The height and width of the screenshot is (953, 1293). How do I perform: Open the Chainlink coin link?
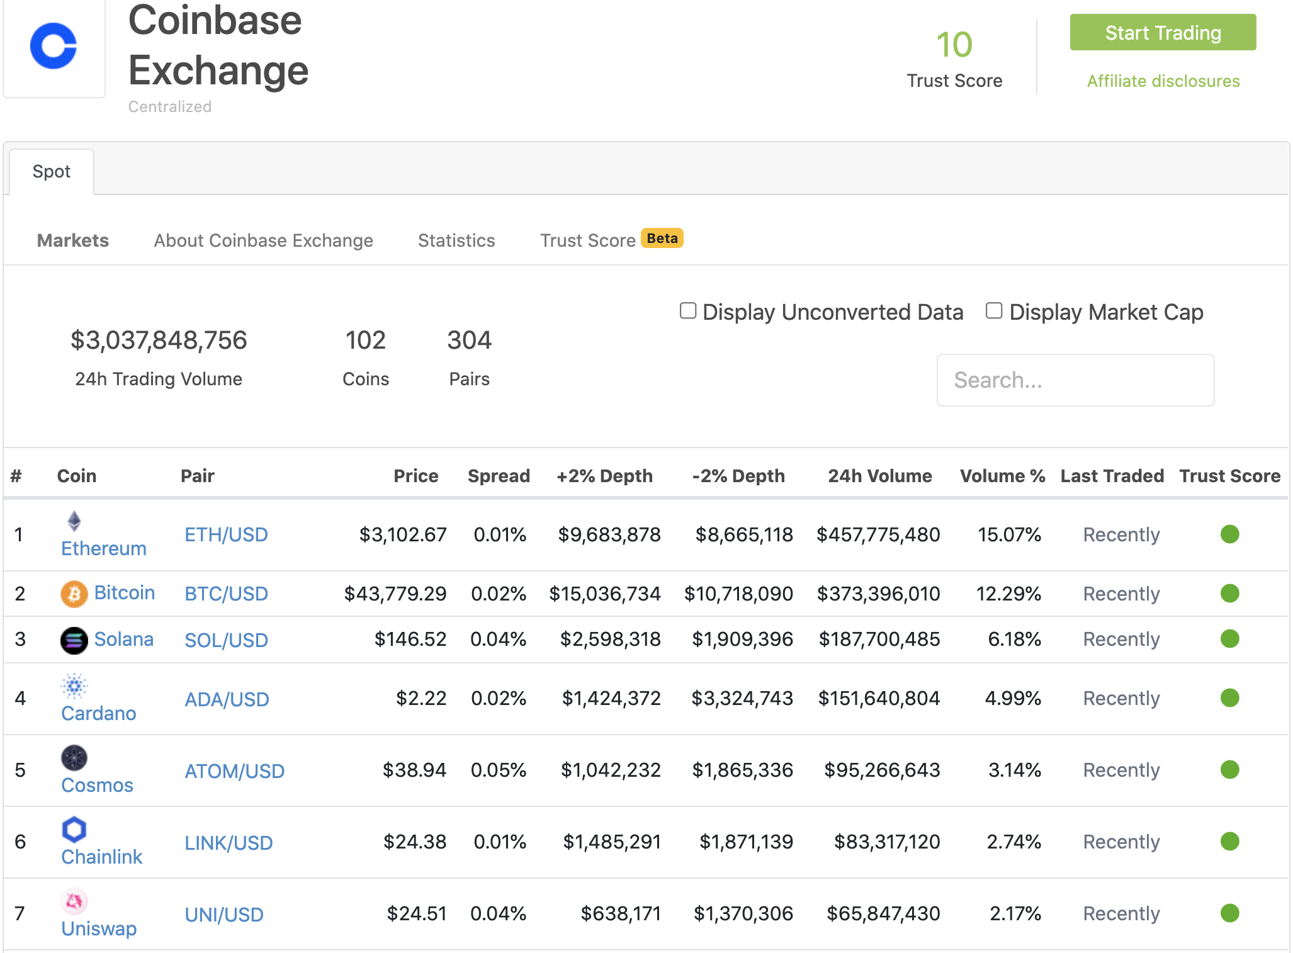102,857
